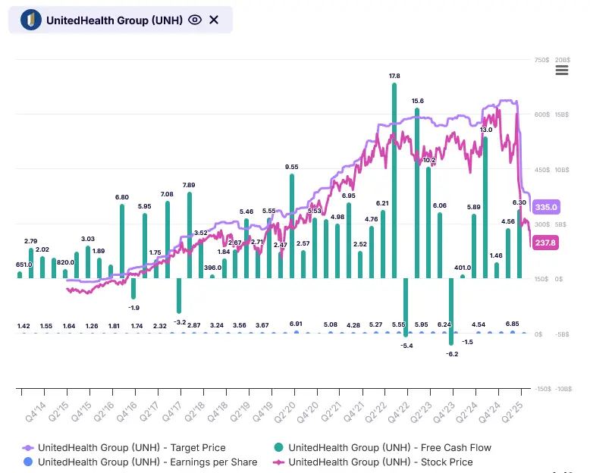This screenshot has height=473, width=590.
Task: Click the 6.91 earnings per share point
Action: (x=297, y=332)
